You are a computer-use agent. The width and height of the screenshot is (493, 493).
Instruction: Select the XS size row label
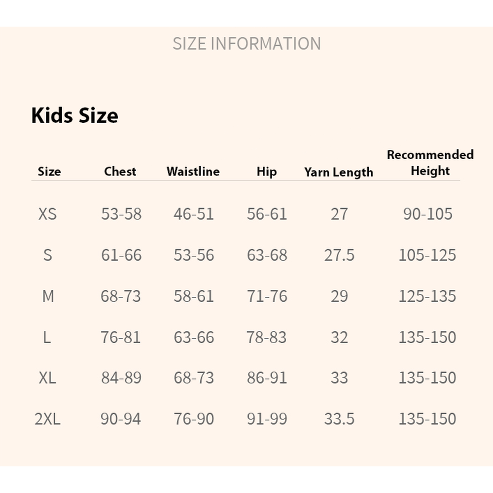coord(47,214)
